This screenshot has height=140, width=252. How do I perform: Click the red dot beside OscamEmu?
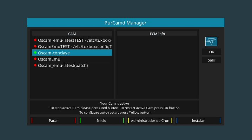[x=35, y=59]
